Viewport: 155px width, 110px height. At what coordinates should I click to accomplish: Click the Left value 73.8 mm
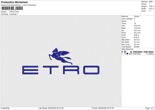(137, 26)
